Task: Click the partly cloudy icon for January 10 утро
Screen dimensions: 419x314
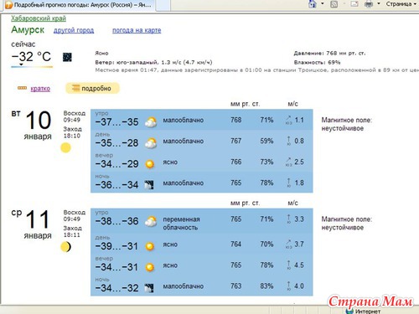Action: click(151, 122)
